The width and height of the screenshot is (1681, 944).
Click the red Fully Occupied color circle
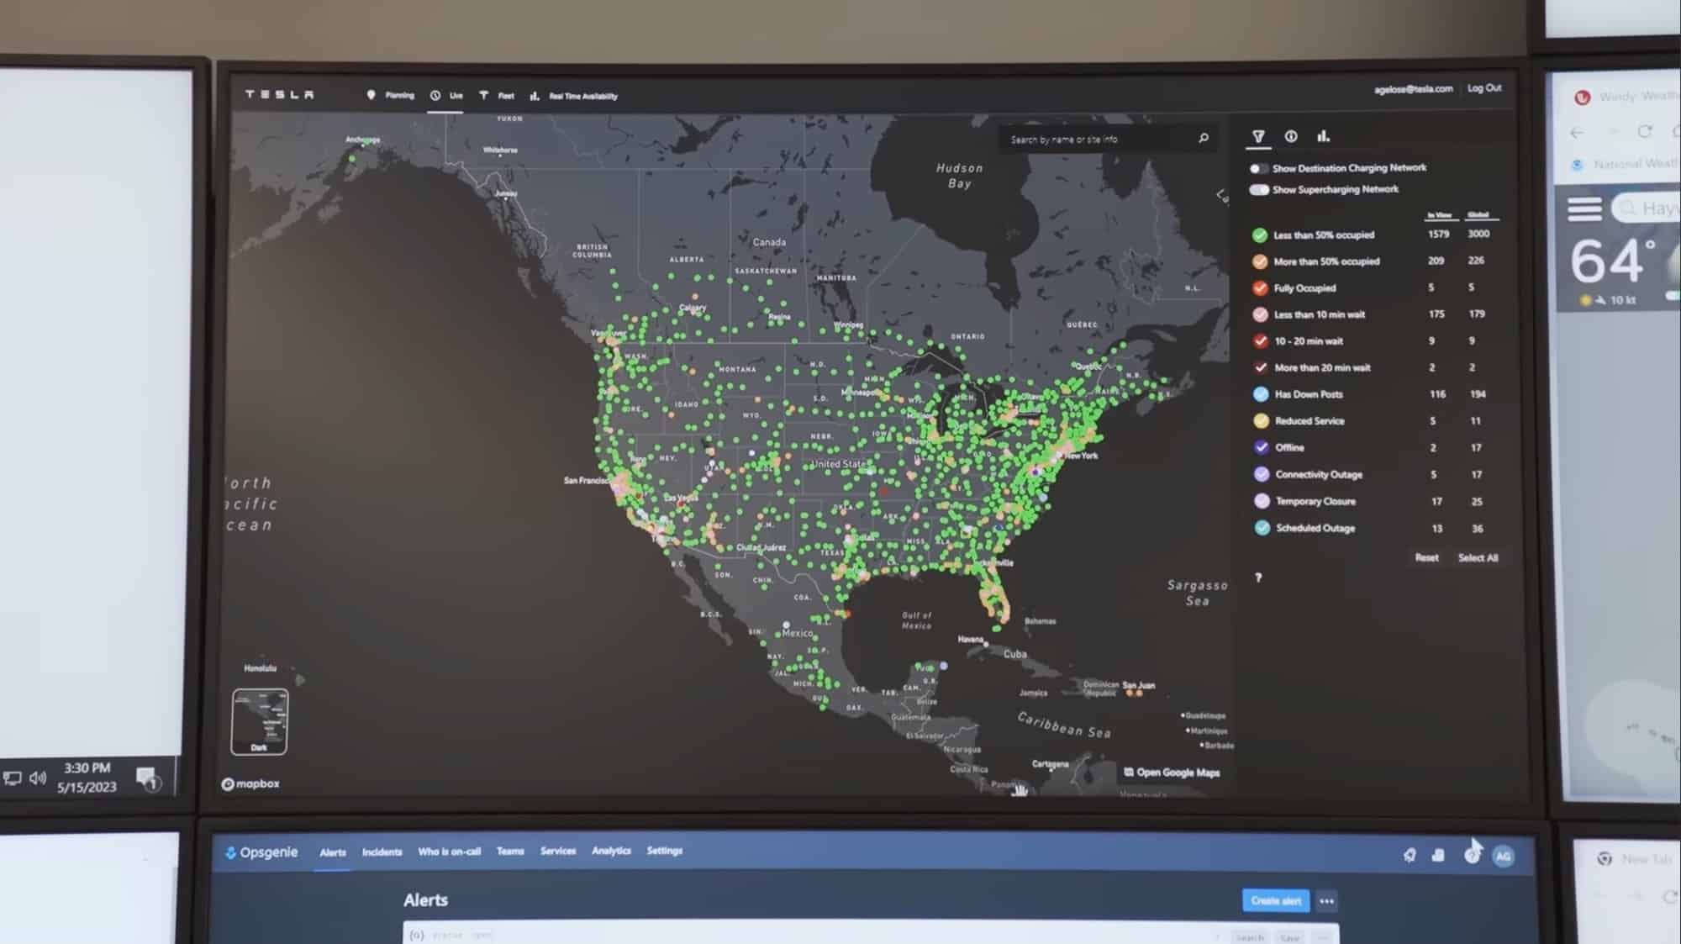tap(1258, 287)
